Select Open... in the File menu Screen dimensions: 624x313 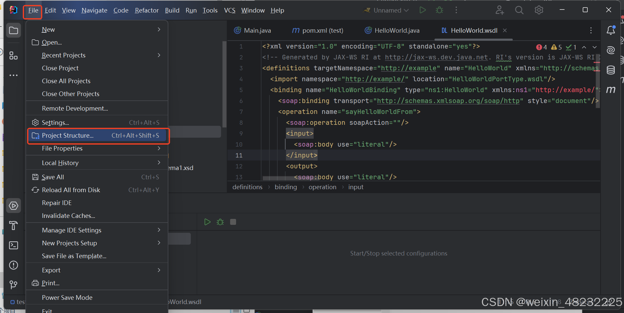(x=97, y=42)
